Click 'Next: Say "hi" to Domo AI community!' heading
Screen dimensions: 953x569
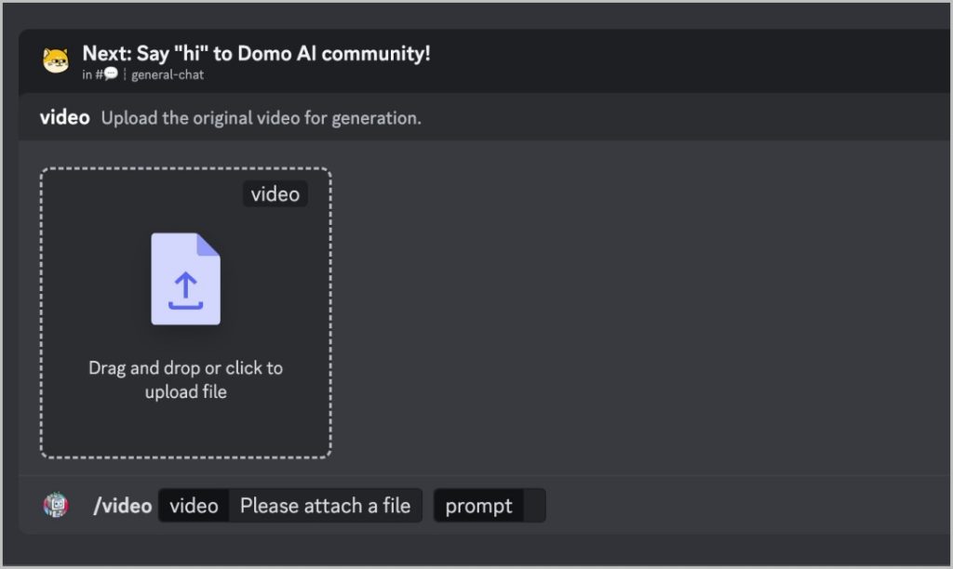[x=256, y=53]
